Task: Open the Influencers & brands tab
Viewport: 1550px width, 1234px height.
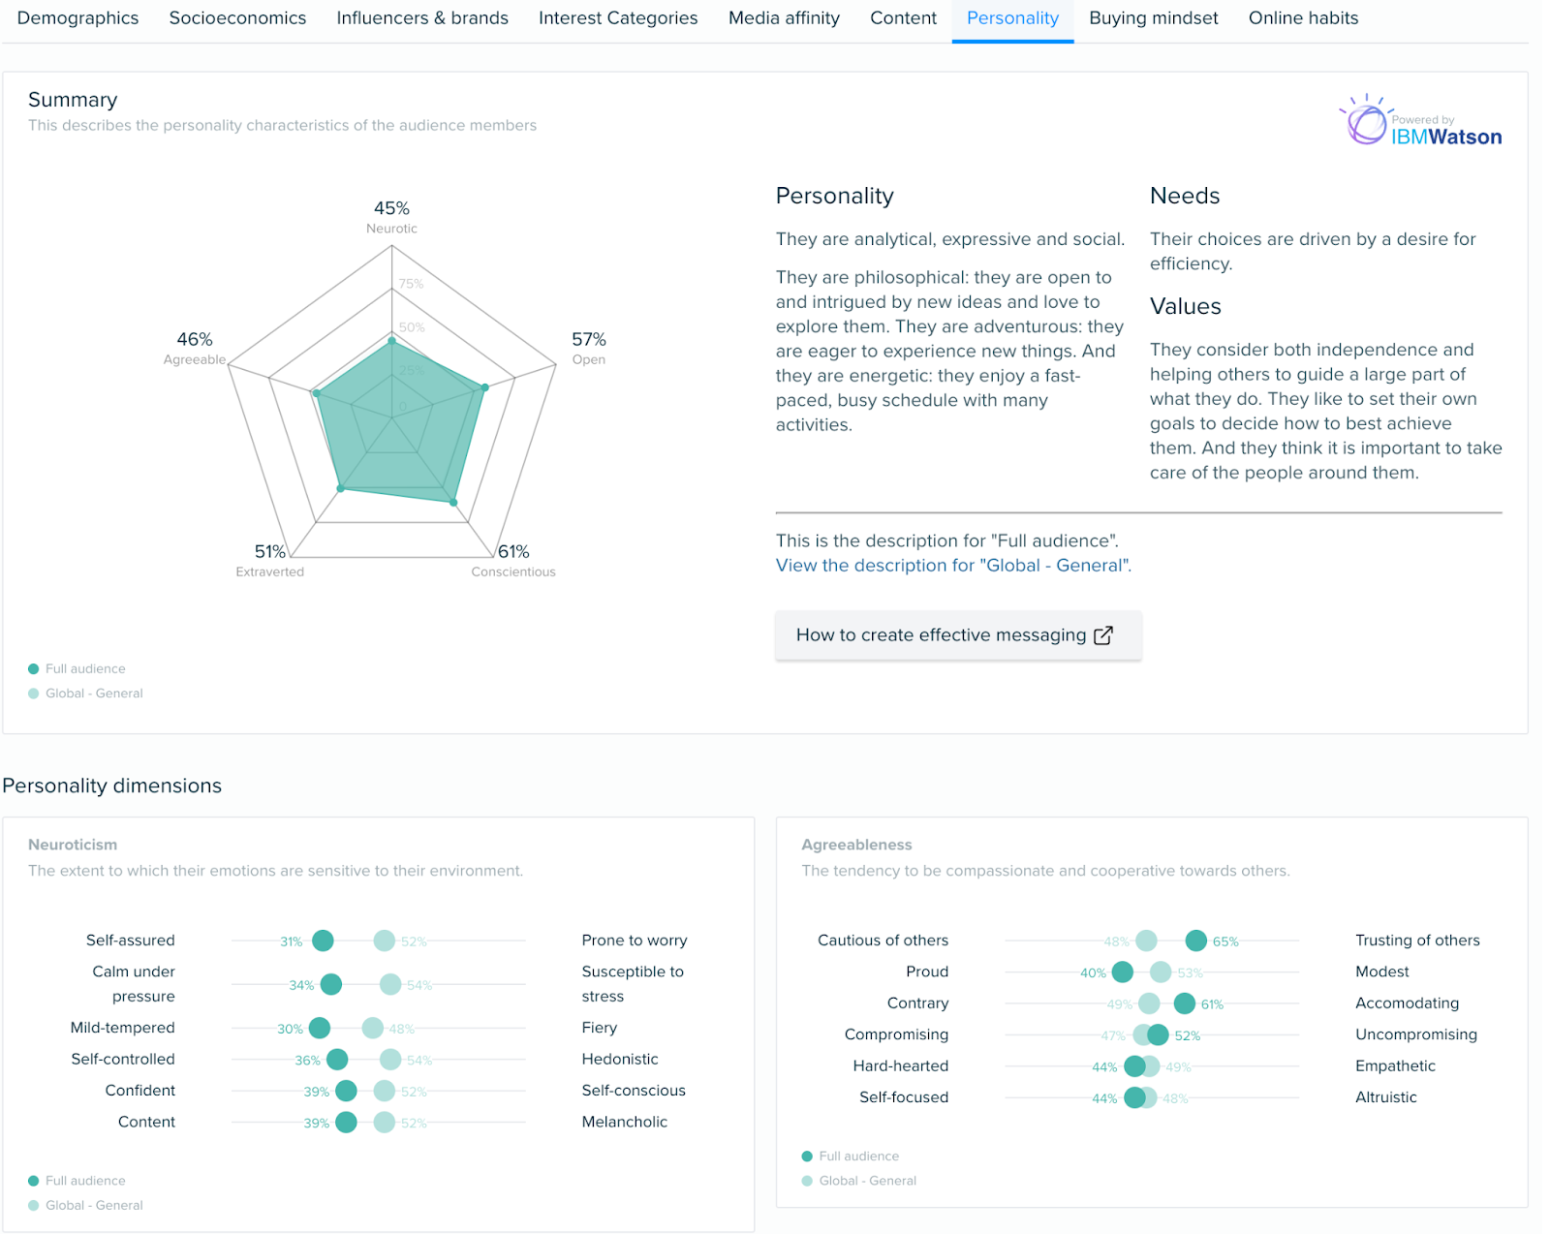Action: 421,18
